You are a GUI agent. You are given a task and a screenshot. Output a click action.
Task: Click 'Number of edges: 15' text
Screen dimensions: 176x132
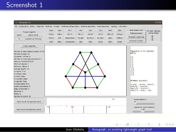point(22,54)
